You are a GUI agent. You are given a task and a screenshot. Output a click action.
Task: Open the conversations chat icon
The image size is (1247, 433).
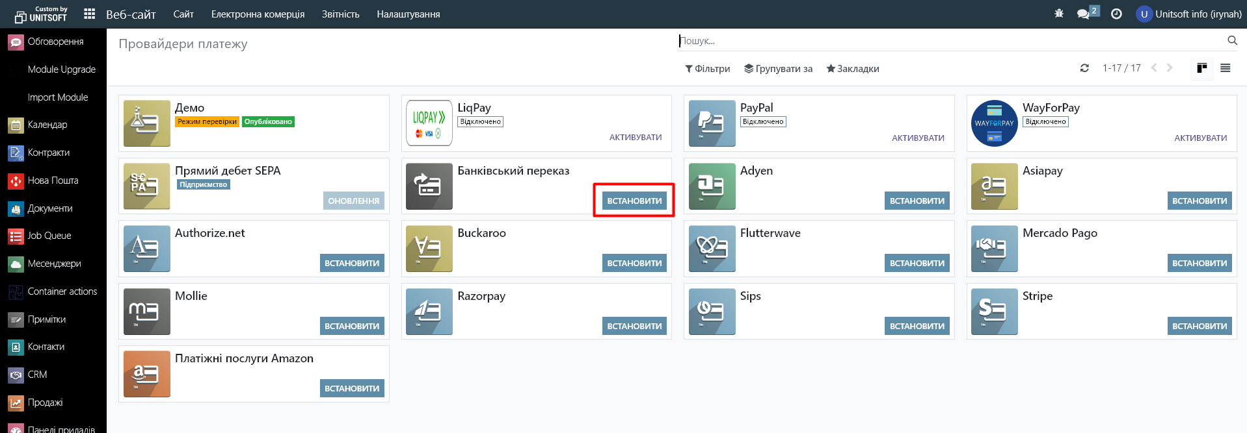(1083, 14)
